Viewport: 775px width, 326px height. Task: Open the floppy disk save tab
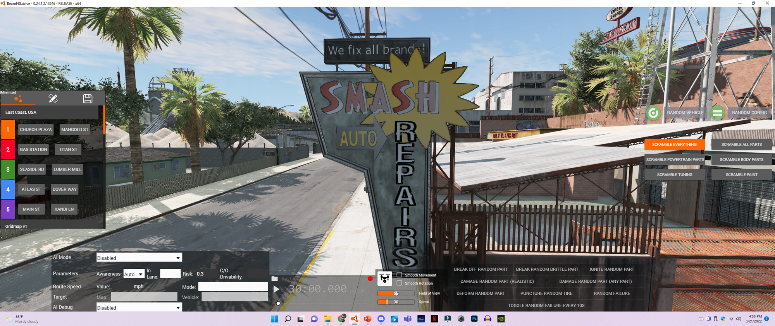(x=88, y=99)
